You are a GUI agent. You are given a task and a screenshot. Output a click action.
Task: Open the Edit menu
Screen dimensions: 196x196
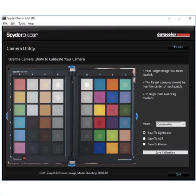point(13,23)
